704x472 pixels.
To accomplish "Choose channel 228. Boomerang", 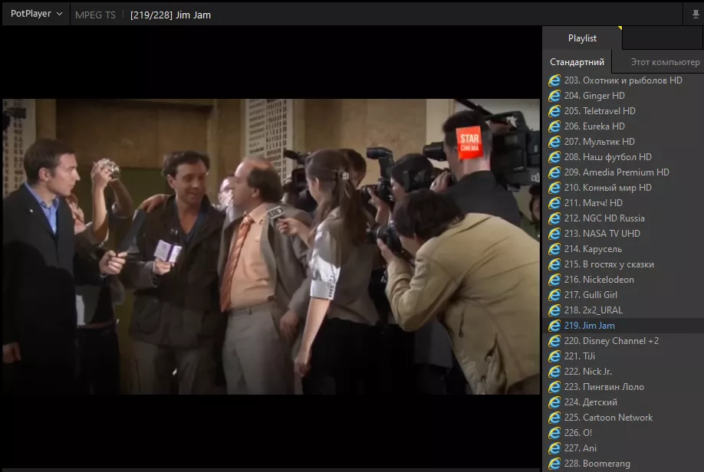I will pyautogui.click(x=623, y=464).
